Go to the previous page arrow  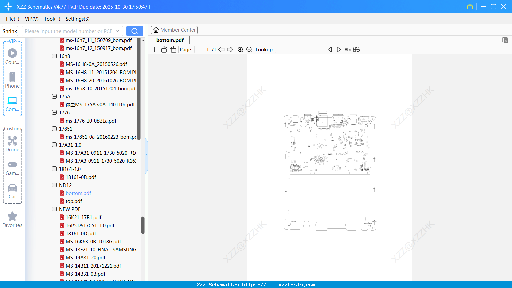pyautogui.click(x=221, y=50)
